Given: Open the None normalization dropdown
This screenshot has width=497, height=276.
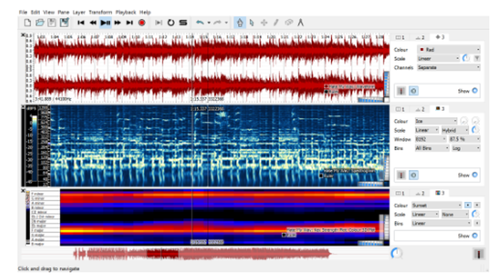Looking at the screenshot, I should pyautogui.click(x=455, y=215).
